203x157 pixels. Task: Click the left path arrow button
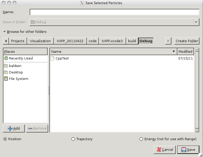pos(6,41)
